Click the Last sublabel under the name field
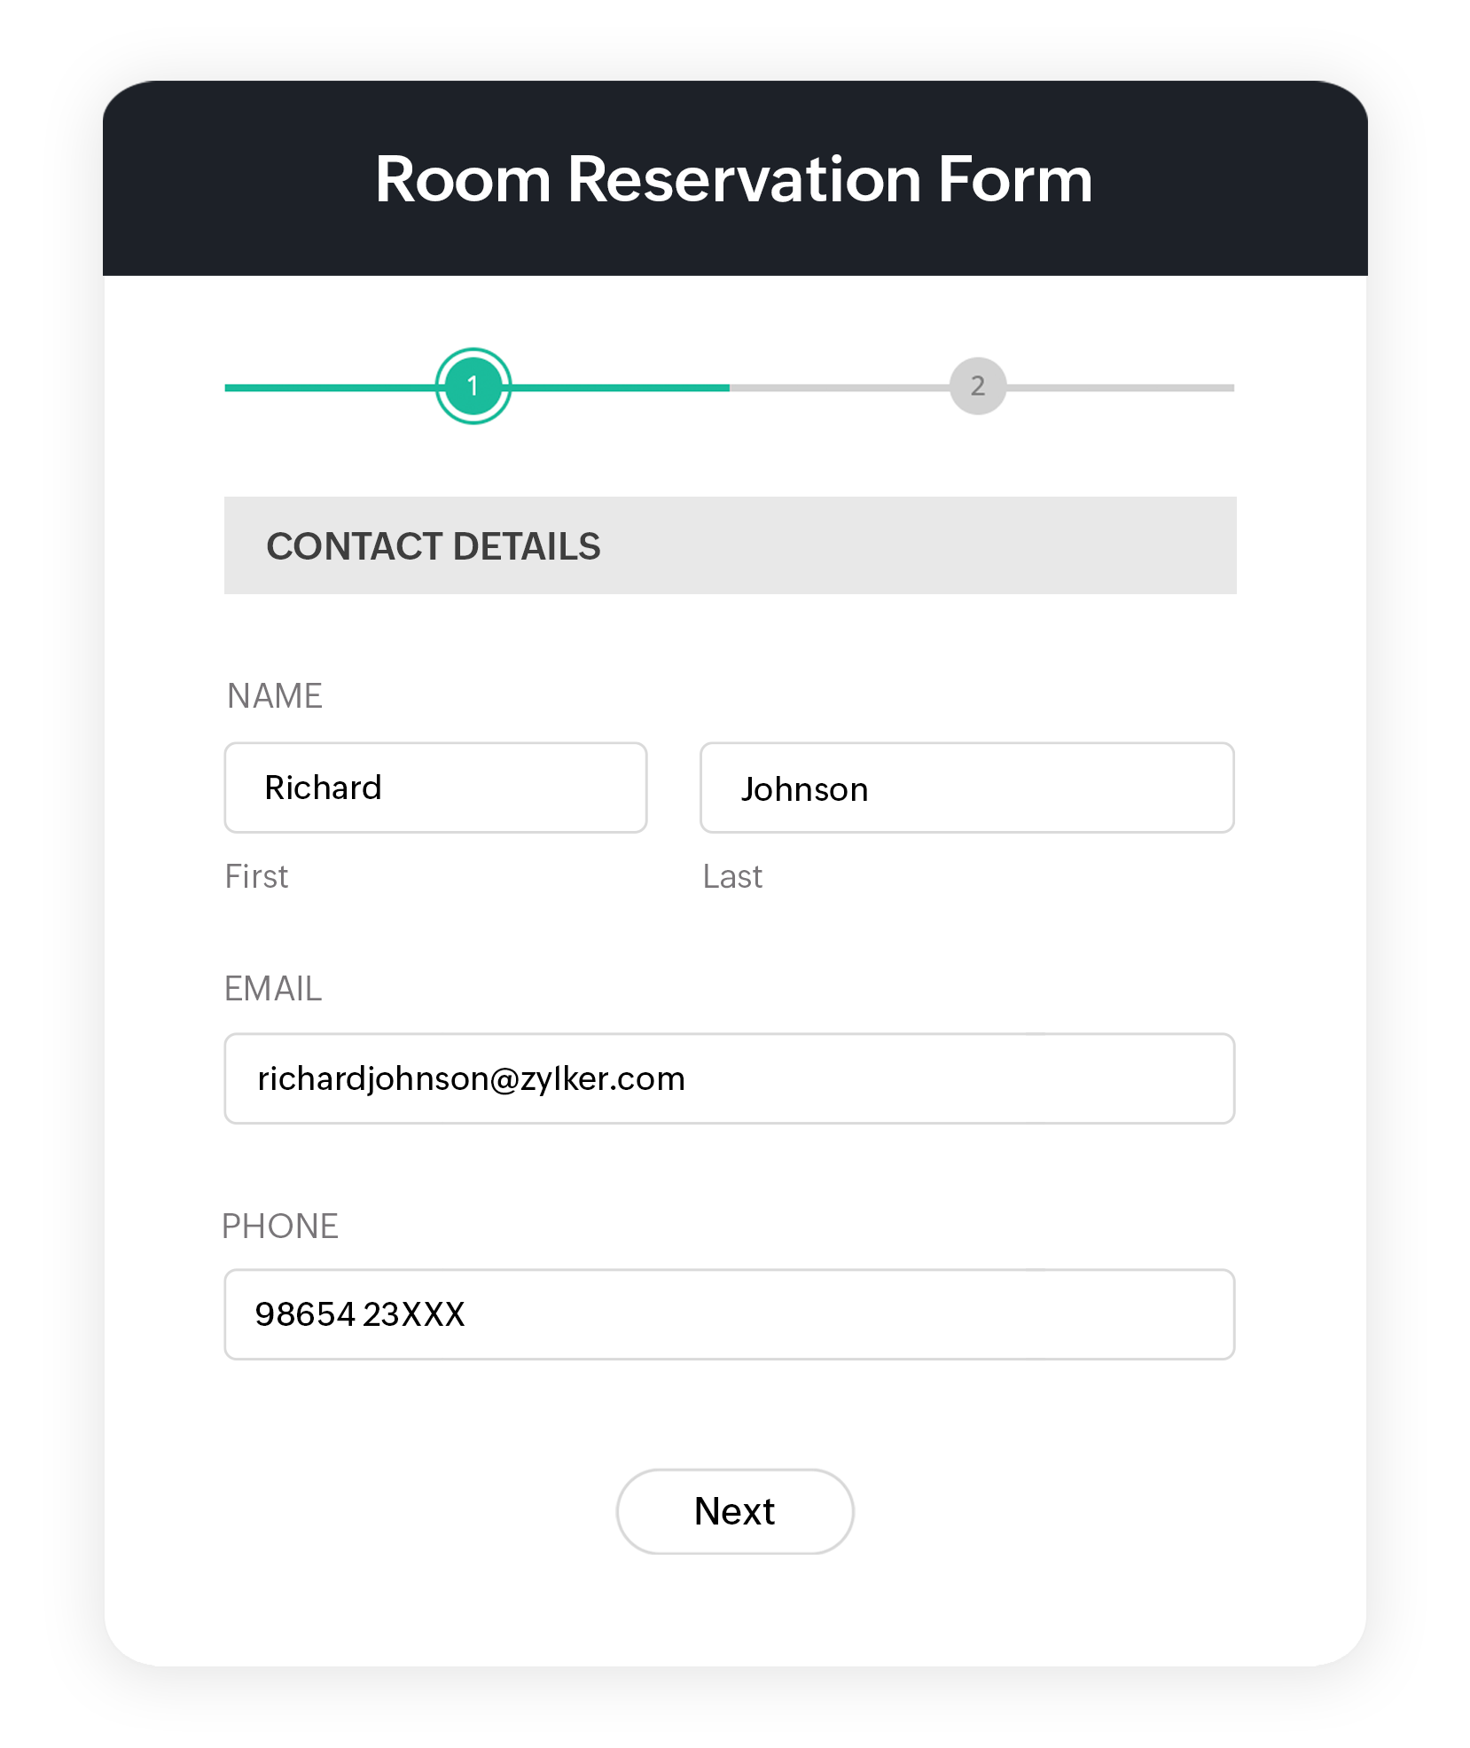The width and height of the screenshot is (1470, 1748). tap(732, 876)
